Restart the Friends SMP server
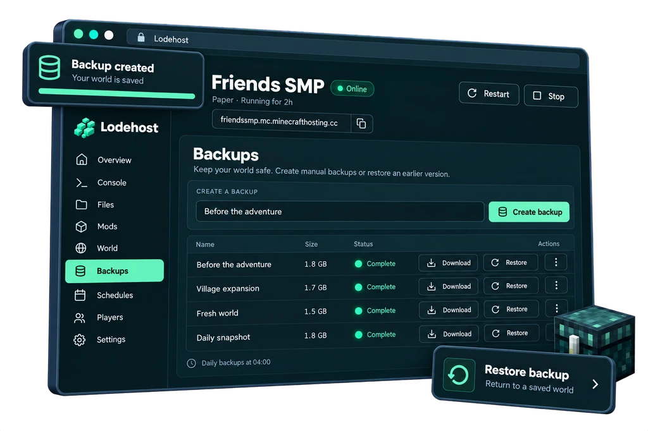The width and height of the screenshot is (648, 431). click(489, 94)
